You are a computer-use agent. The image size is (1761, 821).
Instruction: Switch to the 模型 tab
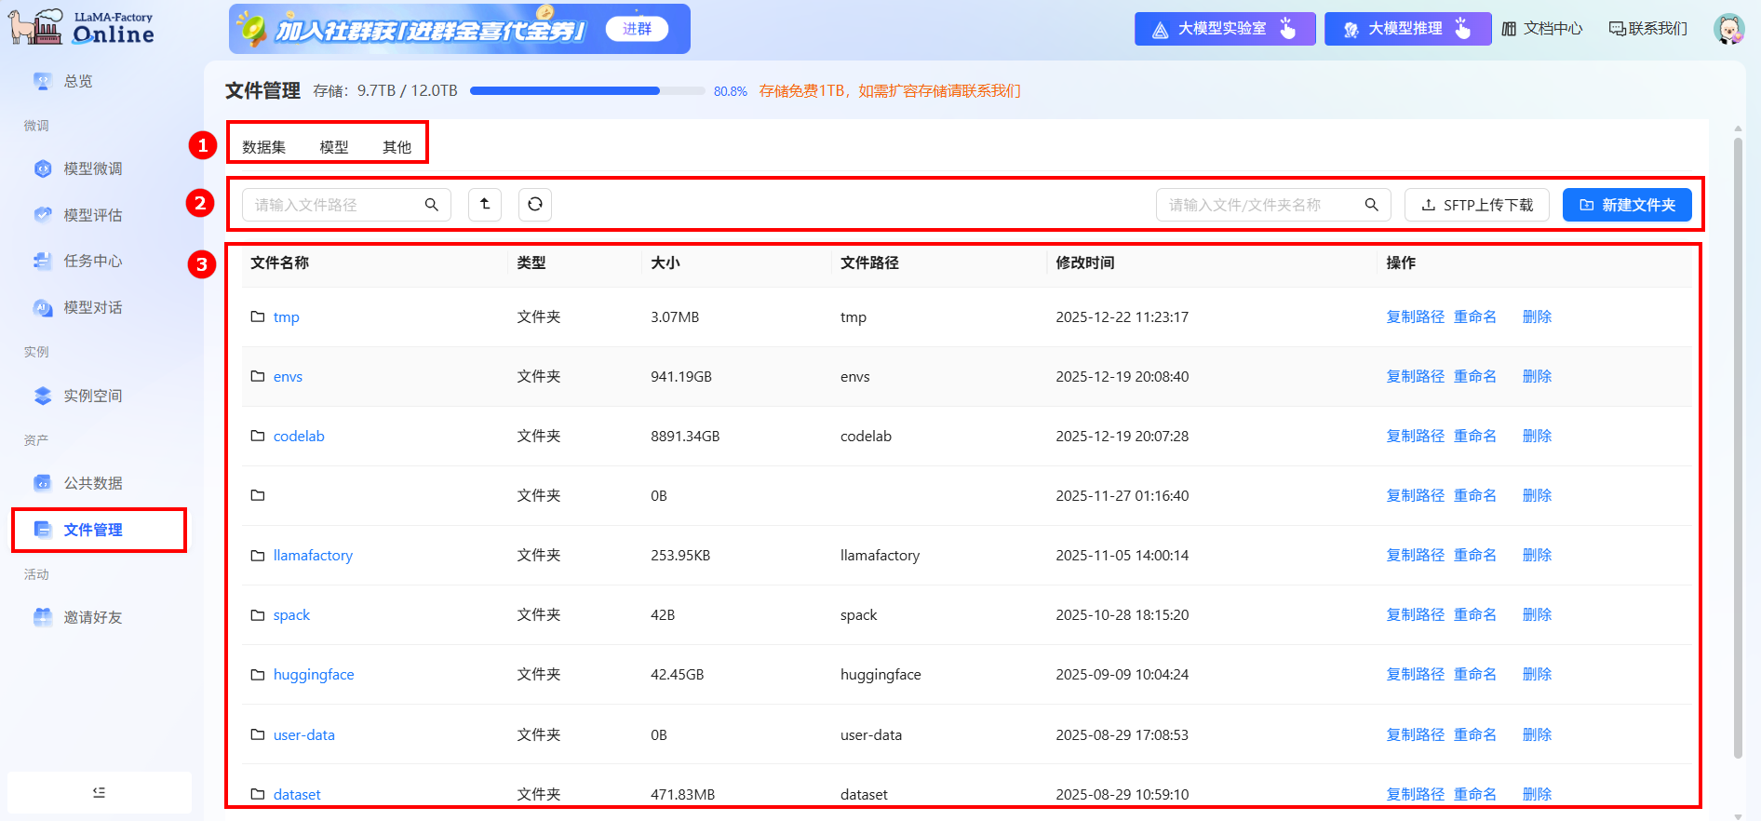click(x=334, y=147)
